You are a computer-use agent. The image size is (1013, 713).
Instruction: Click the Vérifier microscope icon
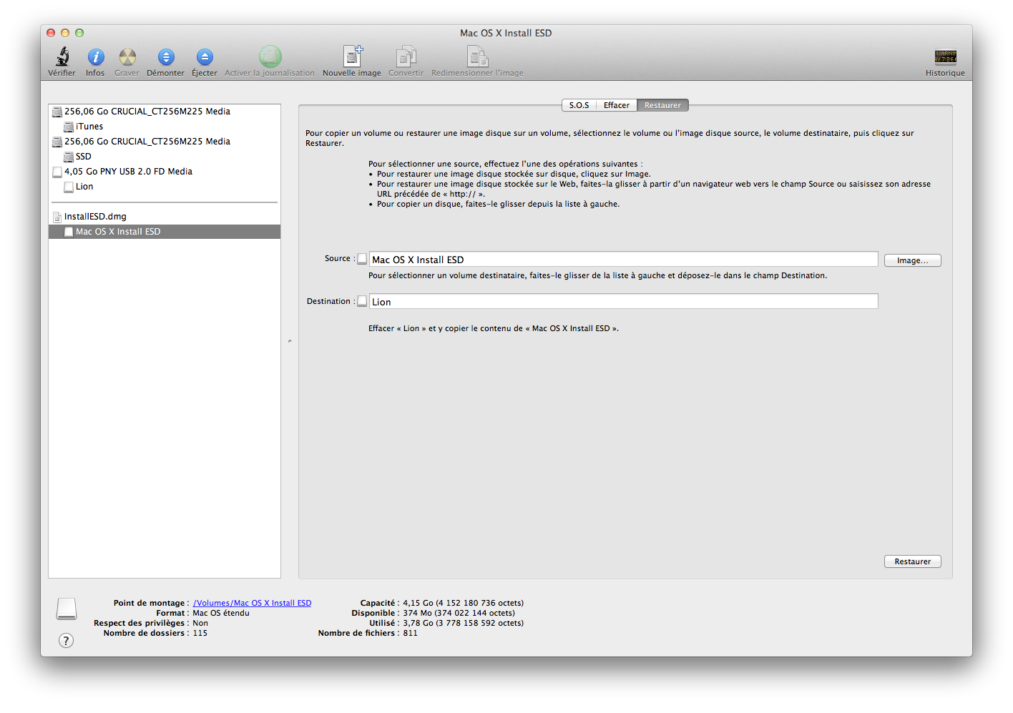(x=62, y=57)
